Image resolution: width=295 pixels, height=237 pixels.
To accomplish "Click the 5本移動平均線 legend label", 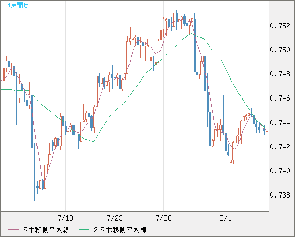I will coord(46,230).
